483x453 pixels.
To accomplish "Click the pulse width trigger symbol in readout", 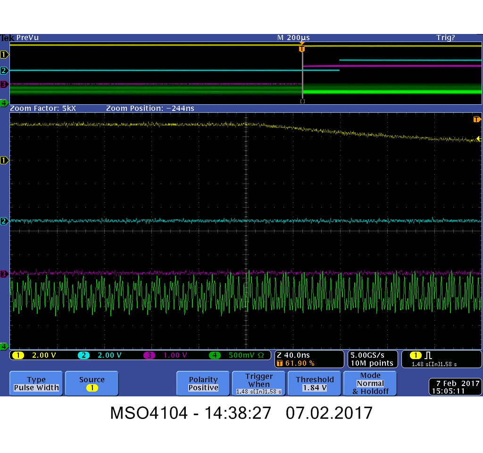I will pyautogui.click(x=428, y=355).
